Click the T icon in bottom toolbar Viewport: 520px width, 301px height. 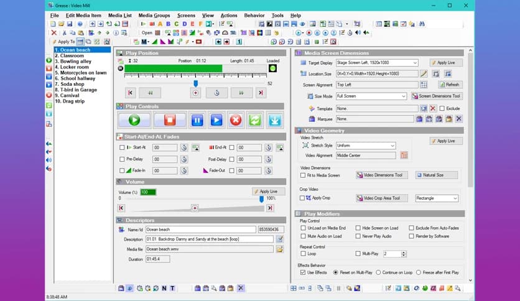click(172, 289)
